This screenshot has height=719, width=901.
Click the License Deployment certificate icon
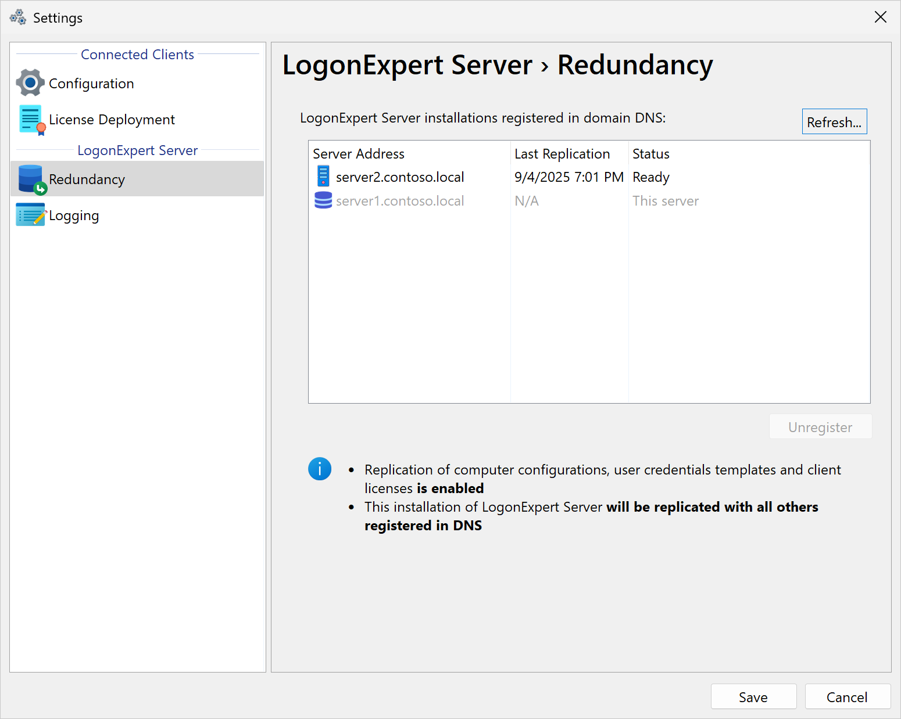coord(31,120)
